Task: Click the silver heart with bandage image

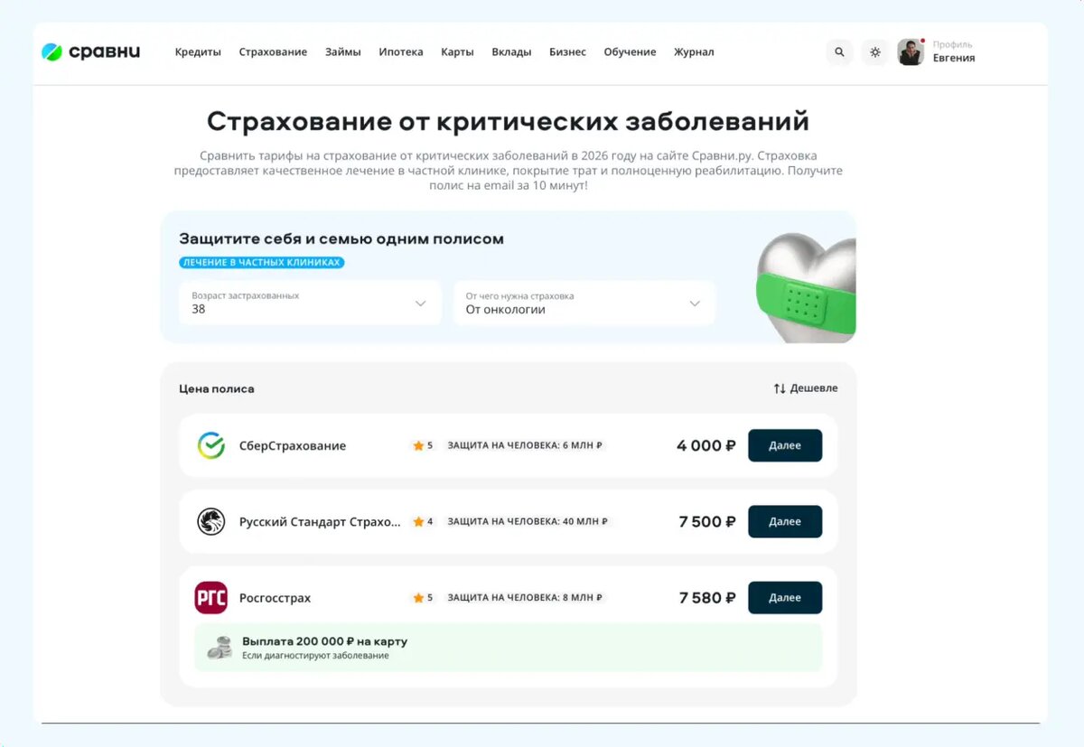Action: click(x=806, y=287)
